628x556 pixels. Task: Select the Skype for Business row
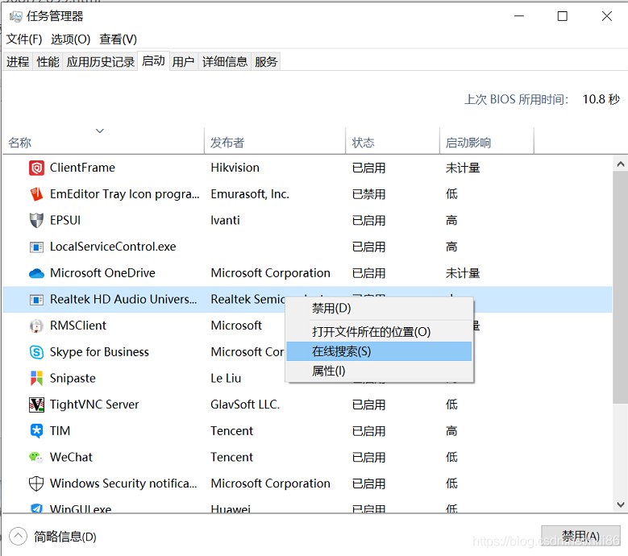tap(307, 352)
